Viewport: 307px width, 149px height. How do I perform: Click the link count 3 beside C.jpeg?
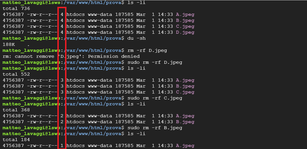[62, 92]
